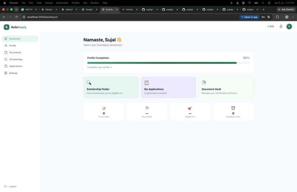Open the Scholarship Finder card

point(111,87)
